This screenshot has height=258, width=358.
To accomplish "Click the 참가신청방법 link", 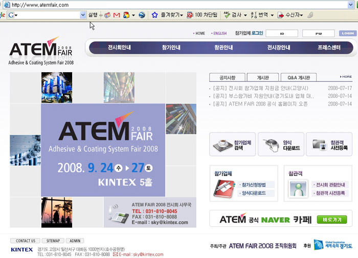I will point(253,185).
